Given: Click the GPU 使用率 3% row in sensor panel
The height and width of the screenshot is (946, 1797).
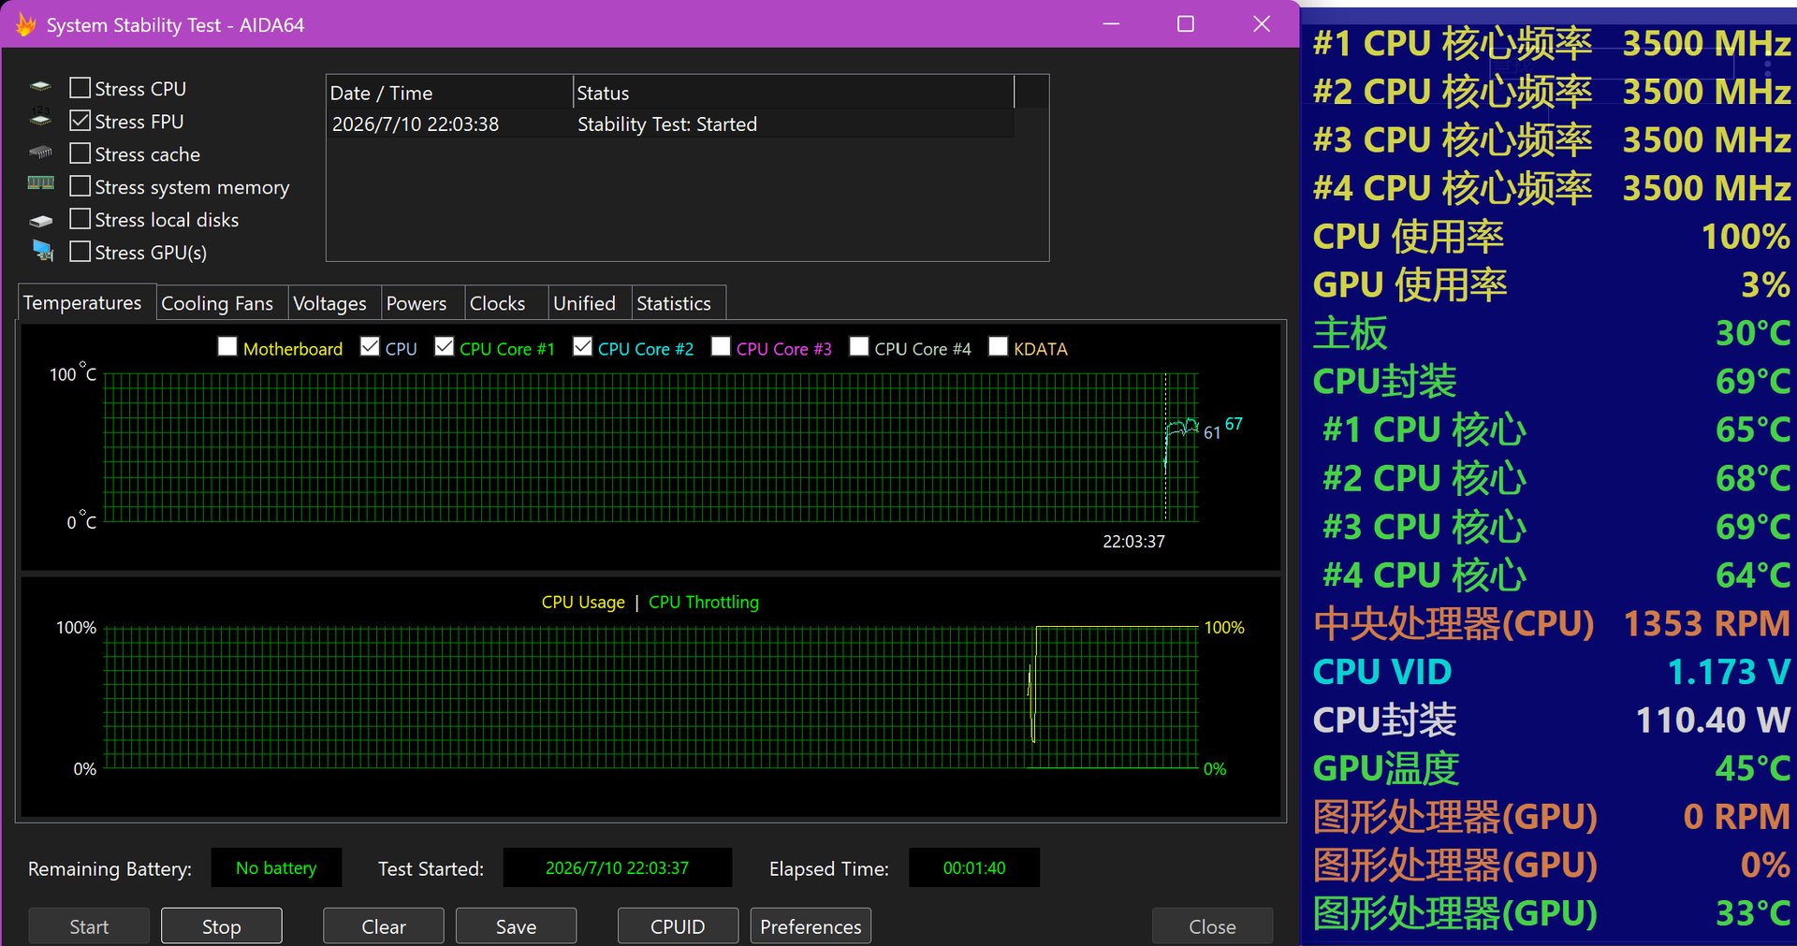Looking at the screenshot, I should coord(1551,284).
